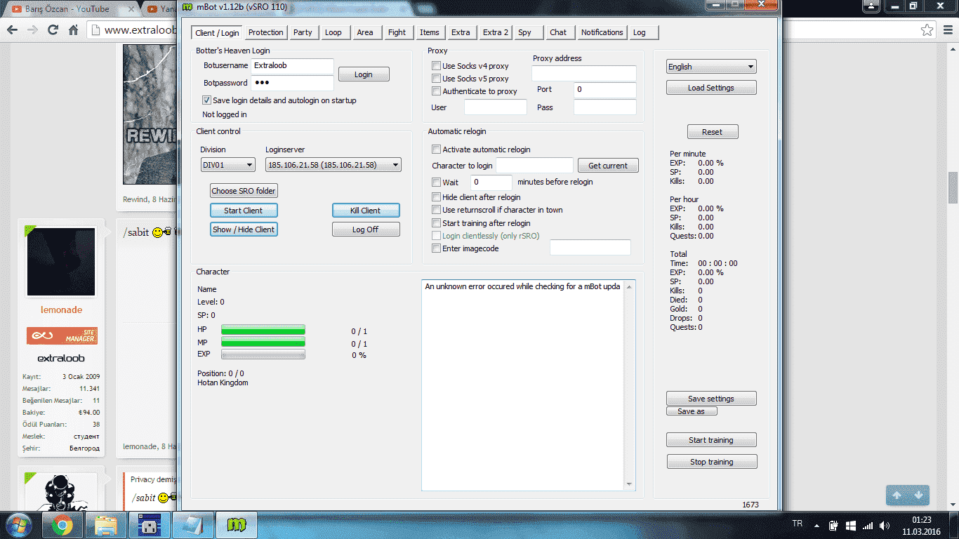Click network signal tray icon
The width and height of the screenshot is (959, 539).
(x=868, y=525)
